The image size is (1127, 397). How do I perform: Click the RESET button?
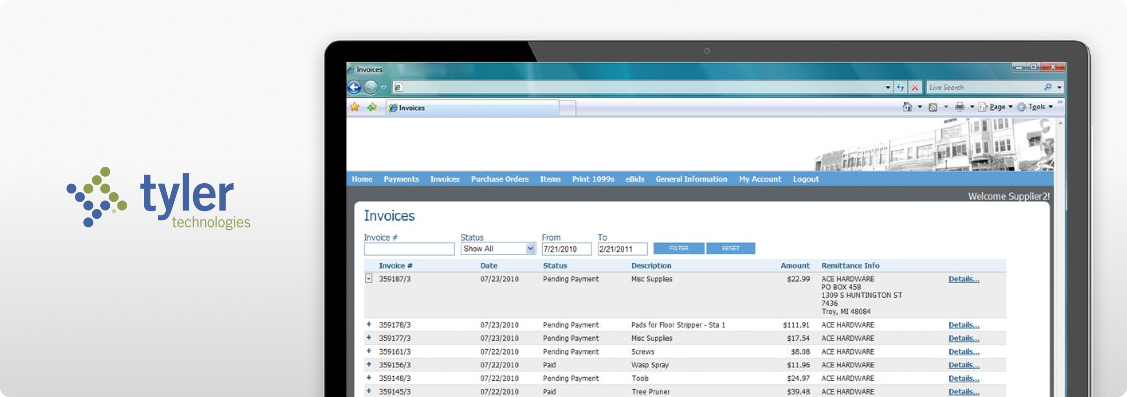(x=730, y=248)
